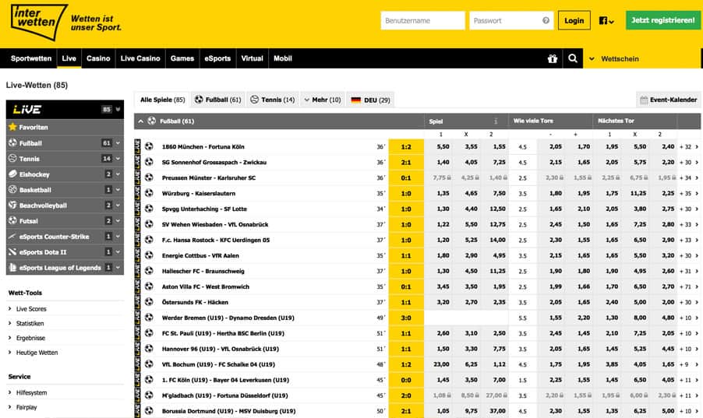Expand the Eishockey sidebar chevron
This screenshot has height=418, width=703.
[118, 174]
